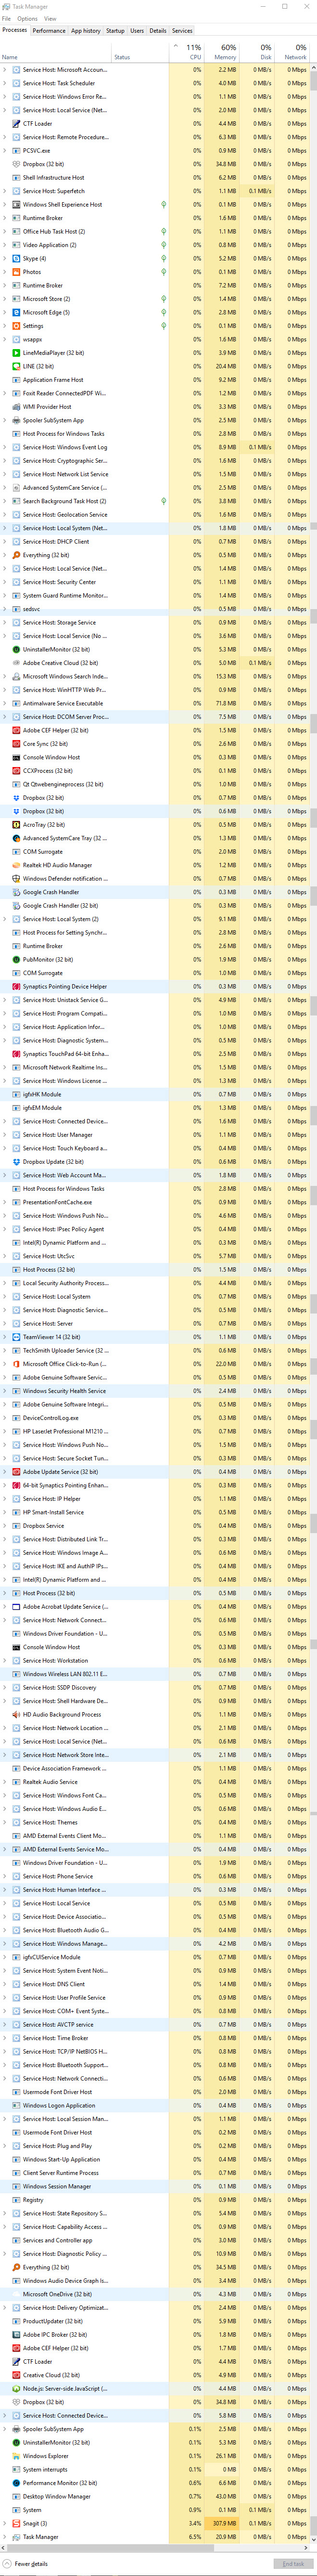The height and width of the screenshot is (2576, 317).
Task: Click the TeamViewer 14 (32 bit) icon
Action: 16,1337
